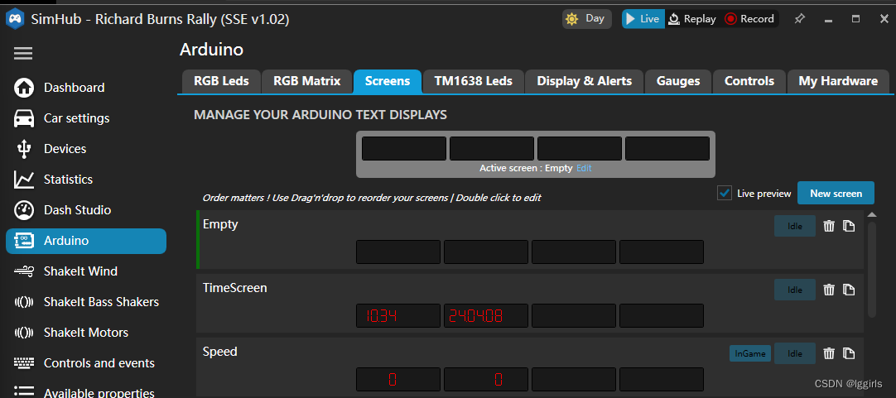Duplicate the Empty screen
Screen dimensions: 896x398
click(849, 226)
